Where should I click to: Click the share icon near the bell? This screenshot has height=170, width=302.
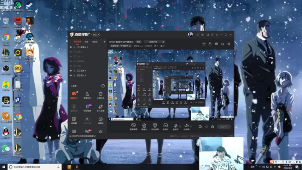tap(229, 44)
